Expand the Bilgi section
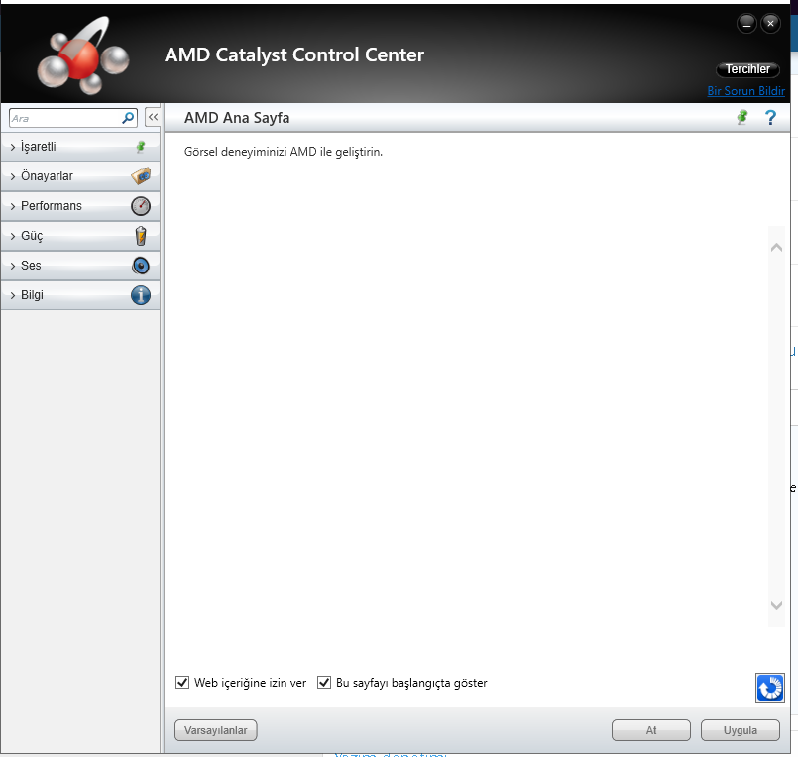The image size is (798, 757). 80,295
